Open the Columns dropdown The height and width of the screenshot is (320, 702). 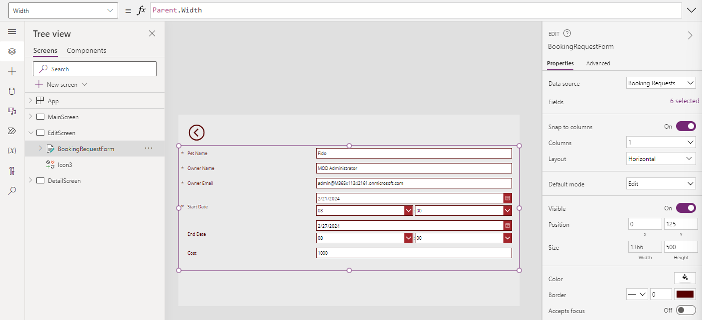click(661, 143)
